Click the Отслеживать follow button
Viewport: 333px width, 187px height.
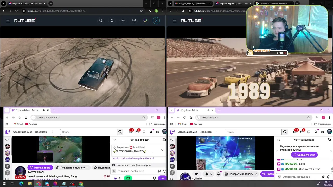[x=40, y=168]
